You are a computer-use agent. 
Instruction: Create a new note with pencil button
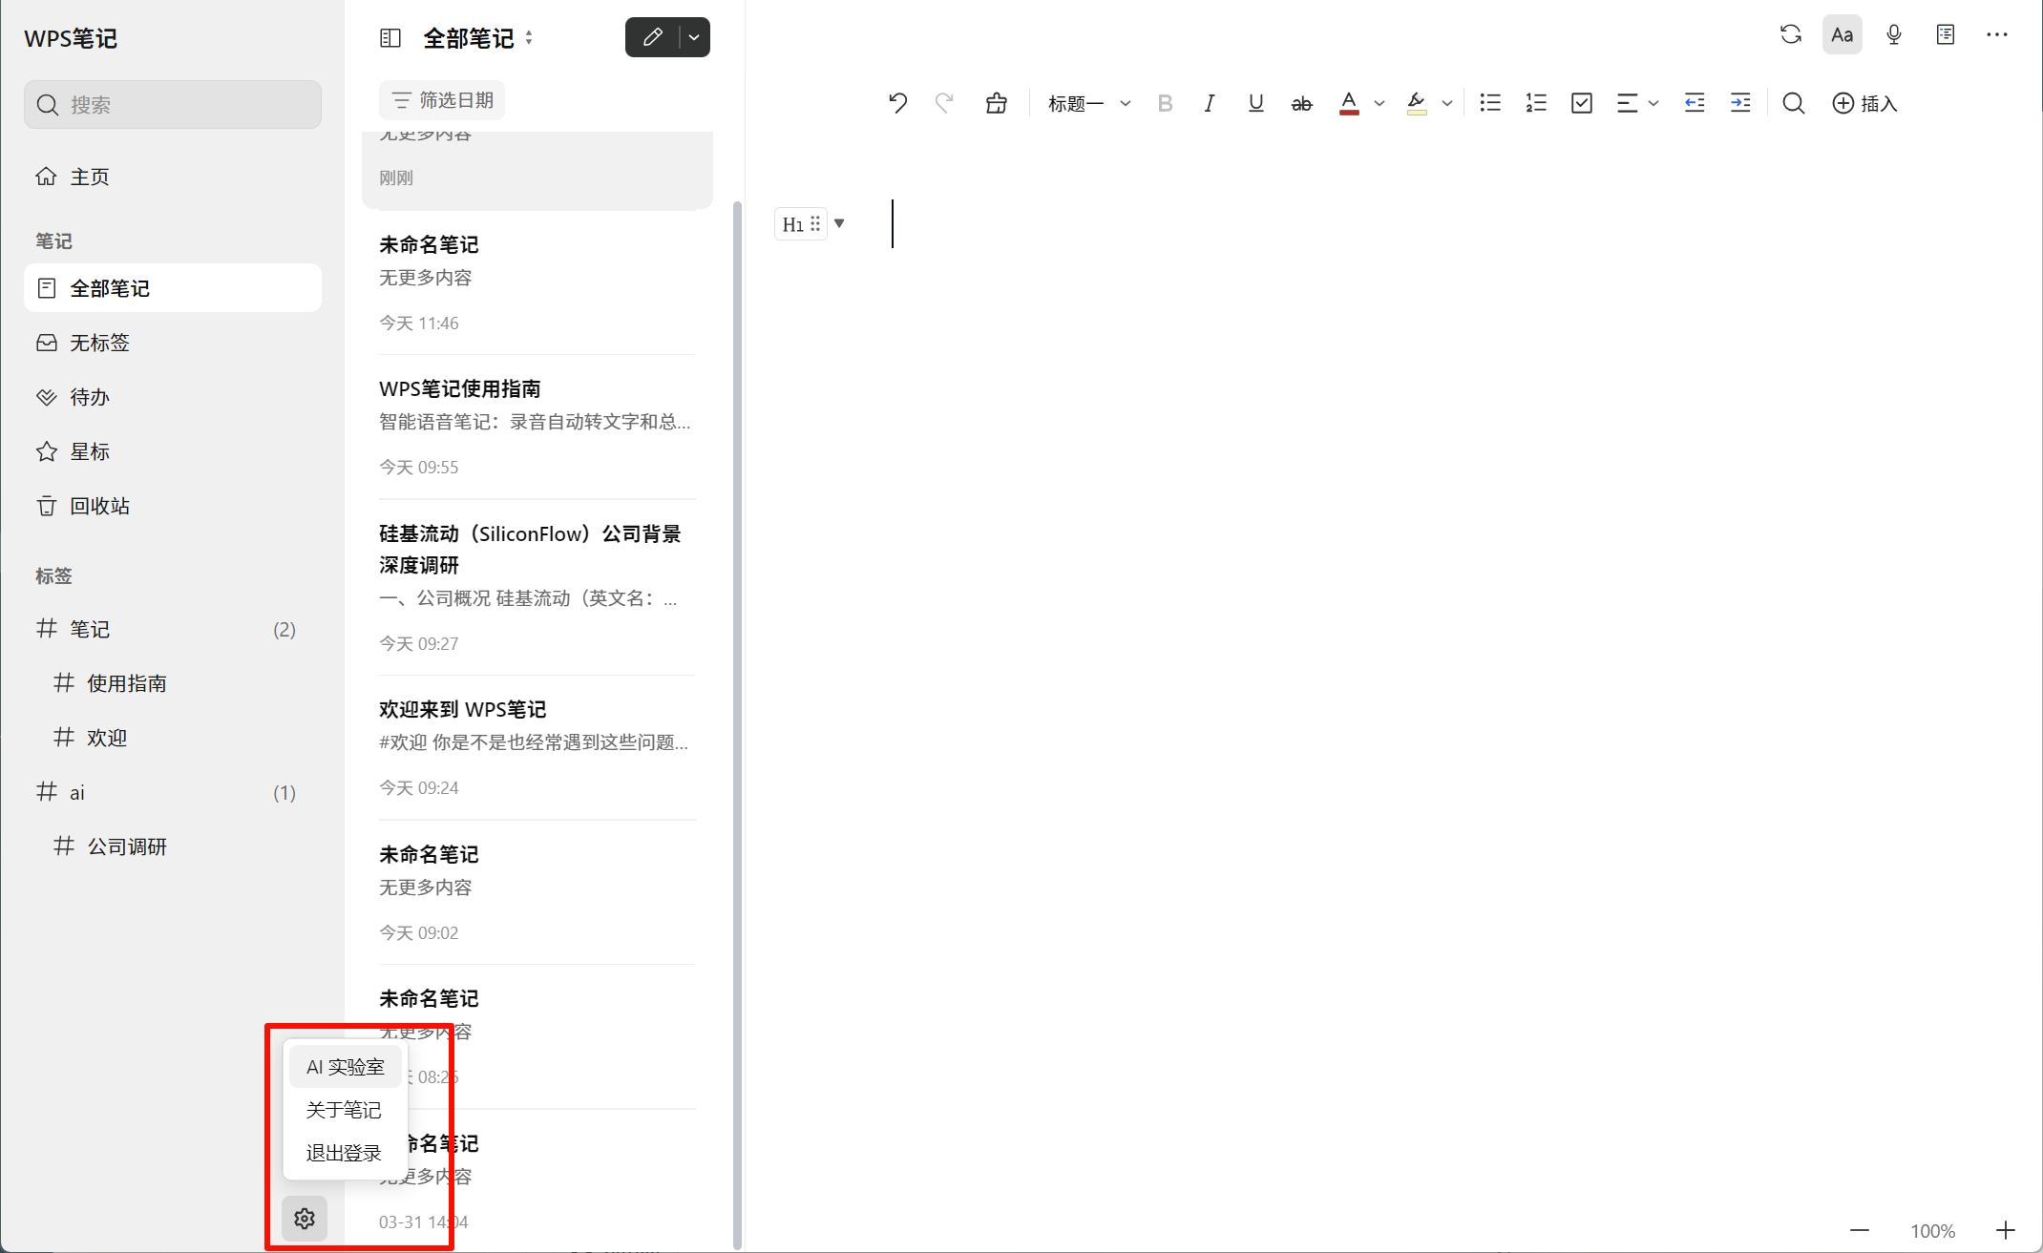tap(653, 37)
